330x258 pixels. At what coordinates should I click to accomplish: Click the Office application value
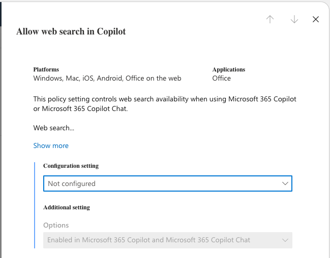(x=222, y=79)
